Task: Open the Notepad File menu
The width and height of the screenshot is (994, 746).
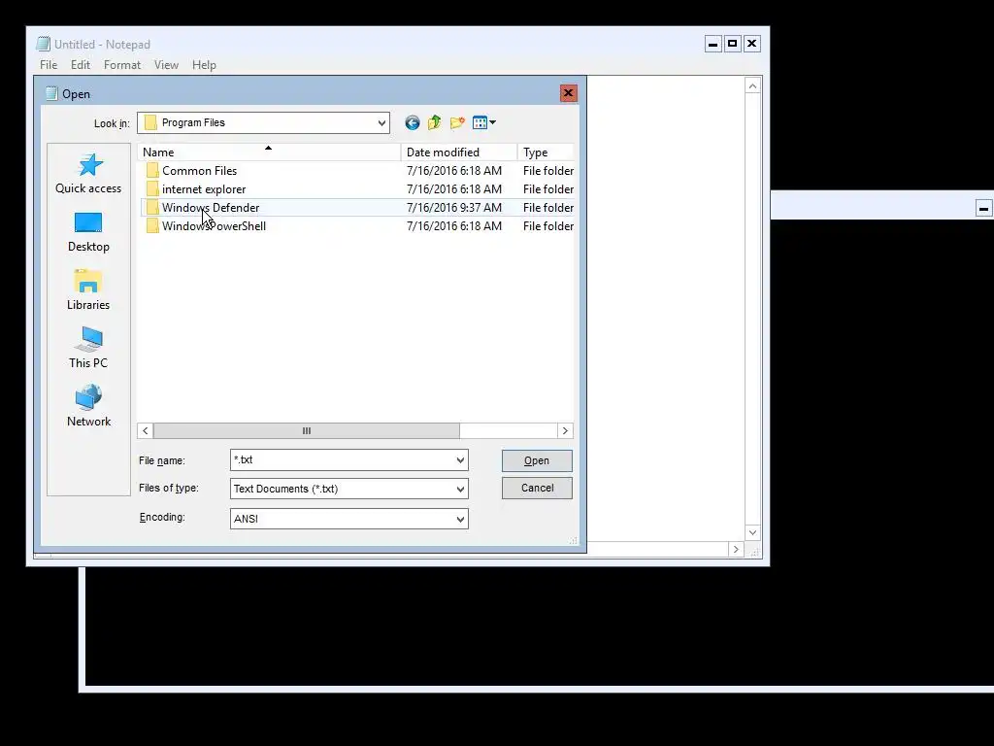Action: click(x=49, y=65)
